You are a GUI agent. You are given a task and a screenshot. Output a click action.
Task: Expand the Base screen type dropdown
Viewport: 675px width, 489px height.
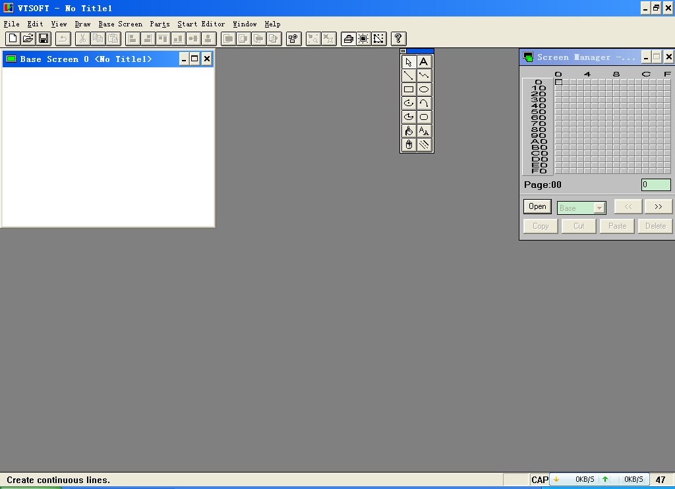click(x=599, y=208)
